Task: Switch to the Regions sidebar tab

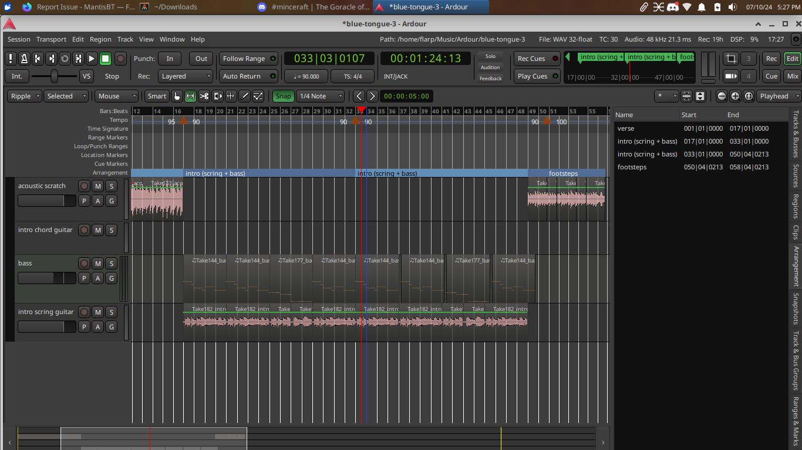Action: click(x=796, y=206)
